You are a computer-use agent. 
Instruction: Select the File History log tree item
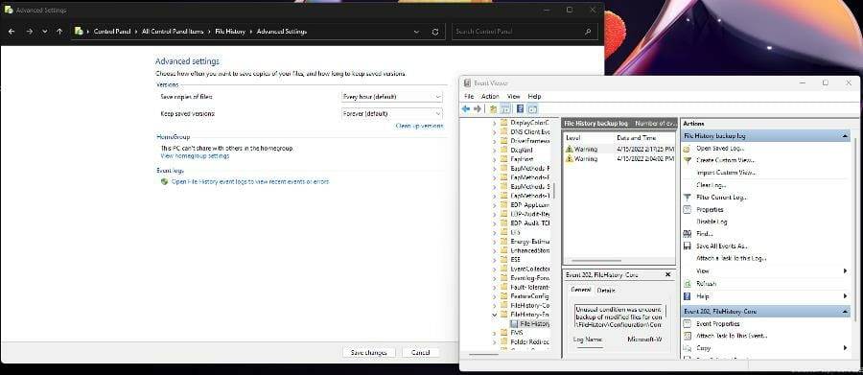point(529,324)
